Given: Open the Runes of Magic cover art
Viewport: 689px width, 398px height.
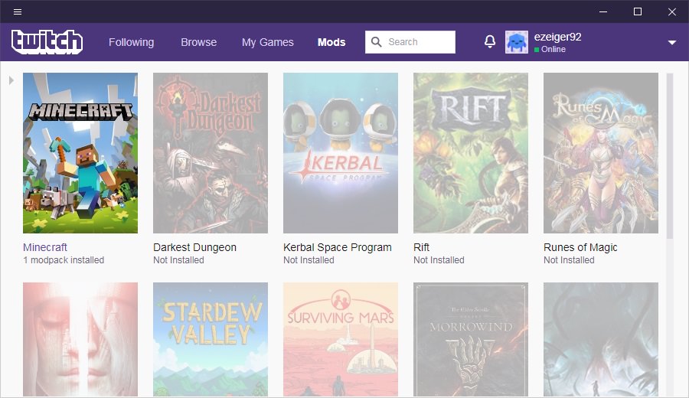Looking at the screenshot, I should click(601, 153).
